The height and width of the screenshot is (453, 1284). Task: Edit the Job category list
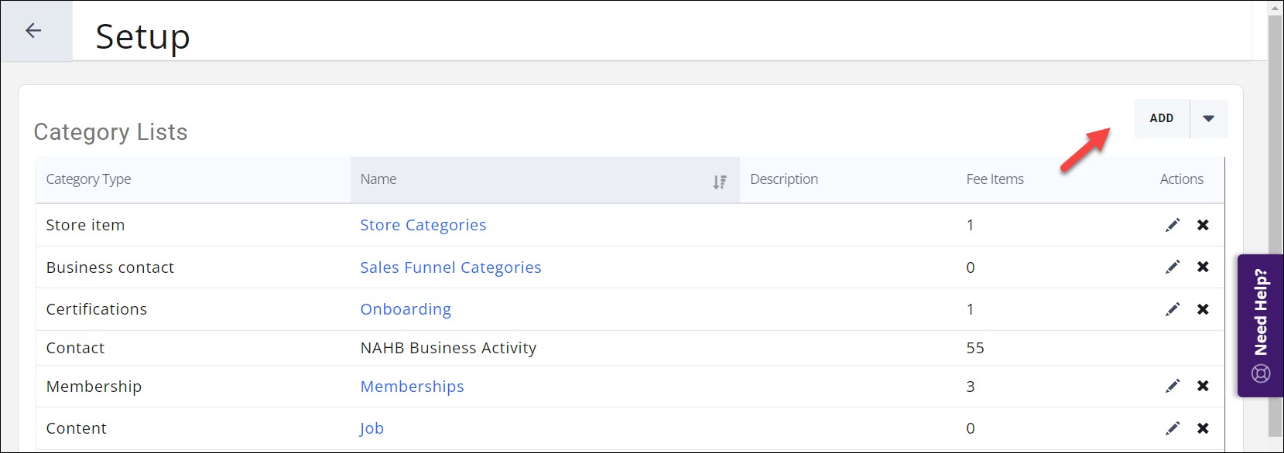pyautogui.click(x=1173, y=428)
